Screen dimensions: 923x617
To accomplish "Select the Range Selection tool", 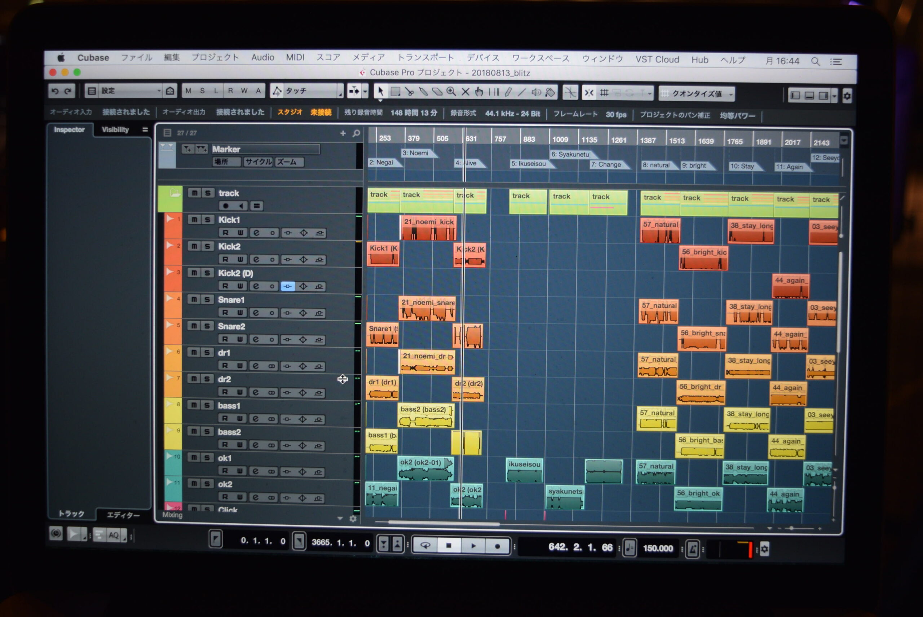I will (x=395, y=92).
